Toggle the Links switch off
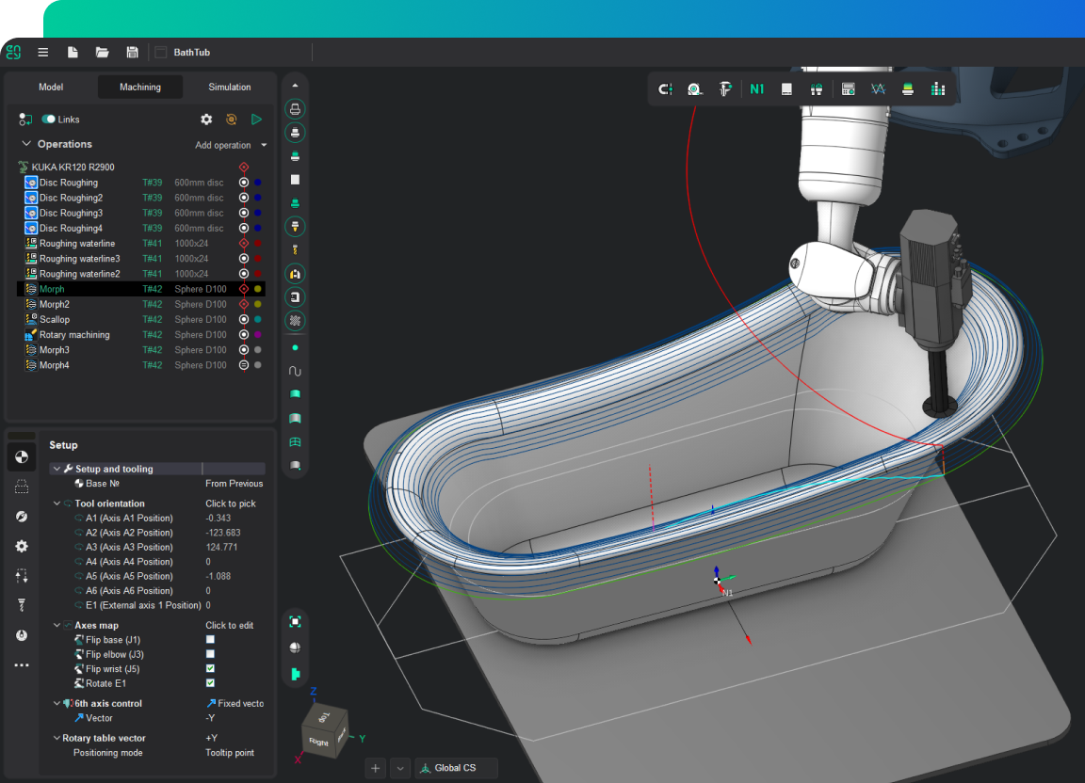The height and width of the screenshot is (783, 1085). click(48, 120)
